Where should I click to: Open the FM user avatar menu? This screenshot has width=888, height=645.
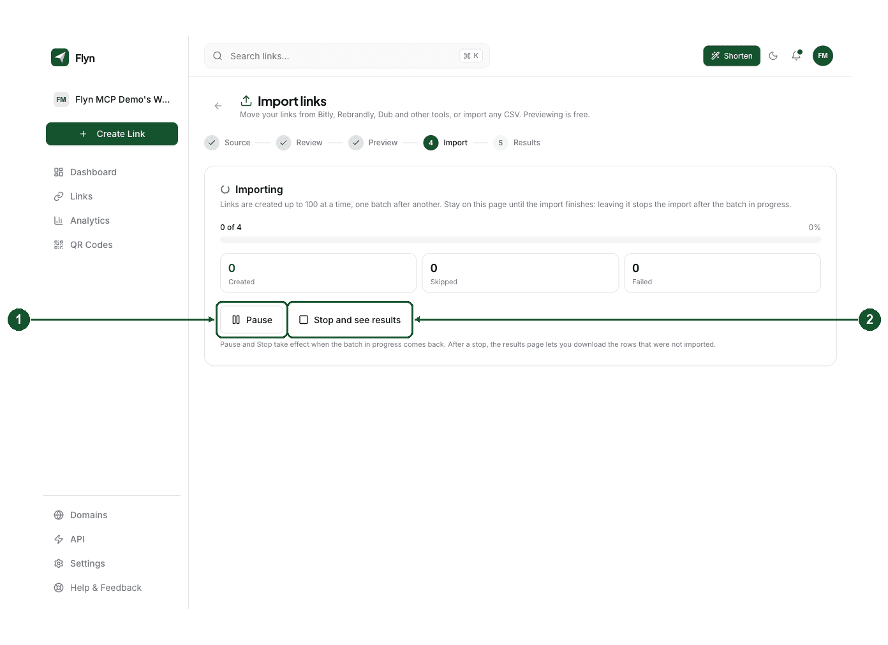823,56
